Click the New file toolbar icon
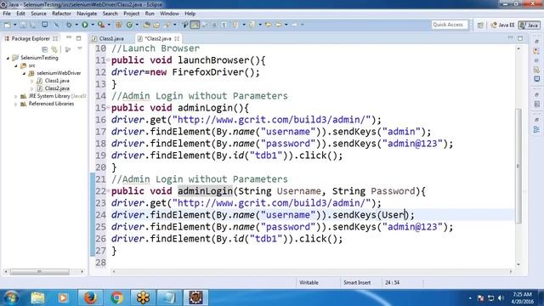Image resolution: width=544 pixels, height=306 pixels. 7,25
